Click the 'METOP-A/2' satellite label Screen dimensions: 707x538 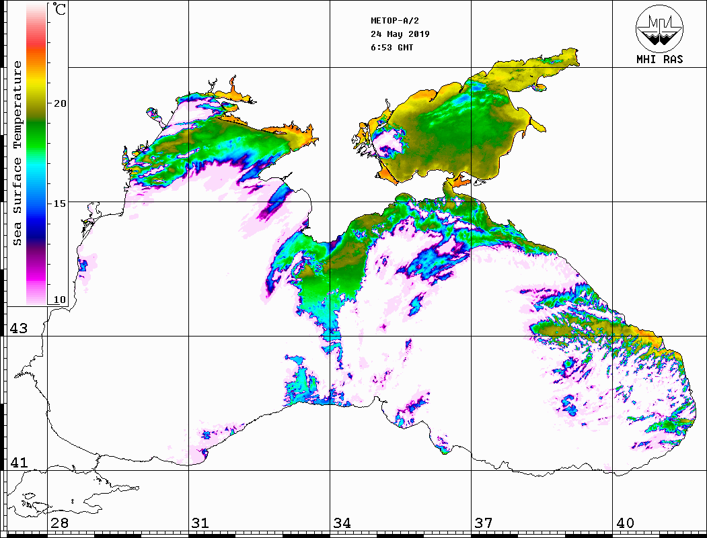pos(395,21)
